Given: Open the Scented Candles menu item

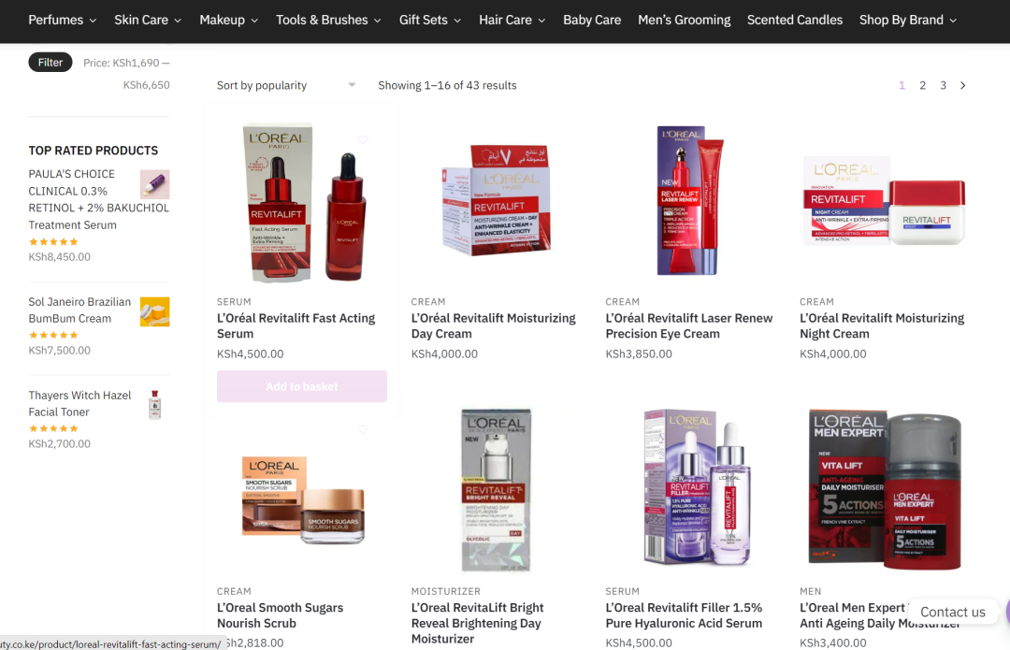Looking at the screenshot, I should click(x=795, y=20).
